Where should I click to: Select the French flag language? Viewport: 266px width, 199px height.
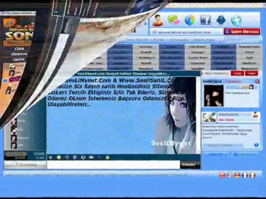pyautogui.click(x=245, y=175)
